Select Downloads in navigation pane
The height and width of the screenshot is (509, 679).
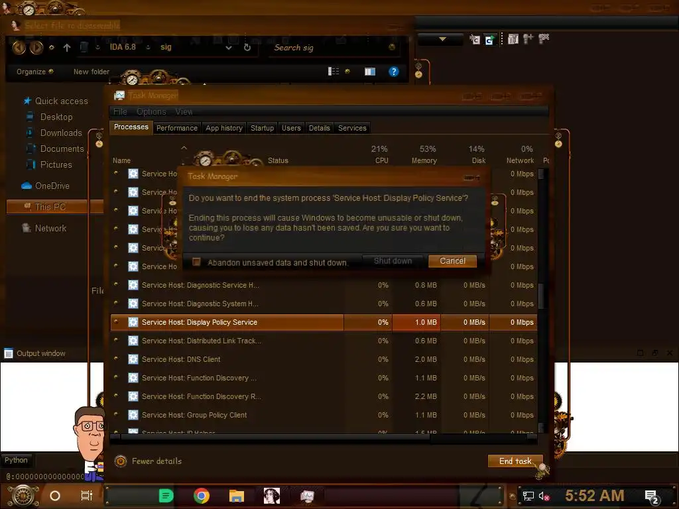coord(61,133)
